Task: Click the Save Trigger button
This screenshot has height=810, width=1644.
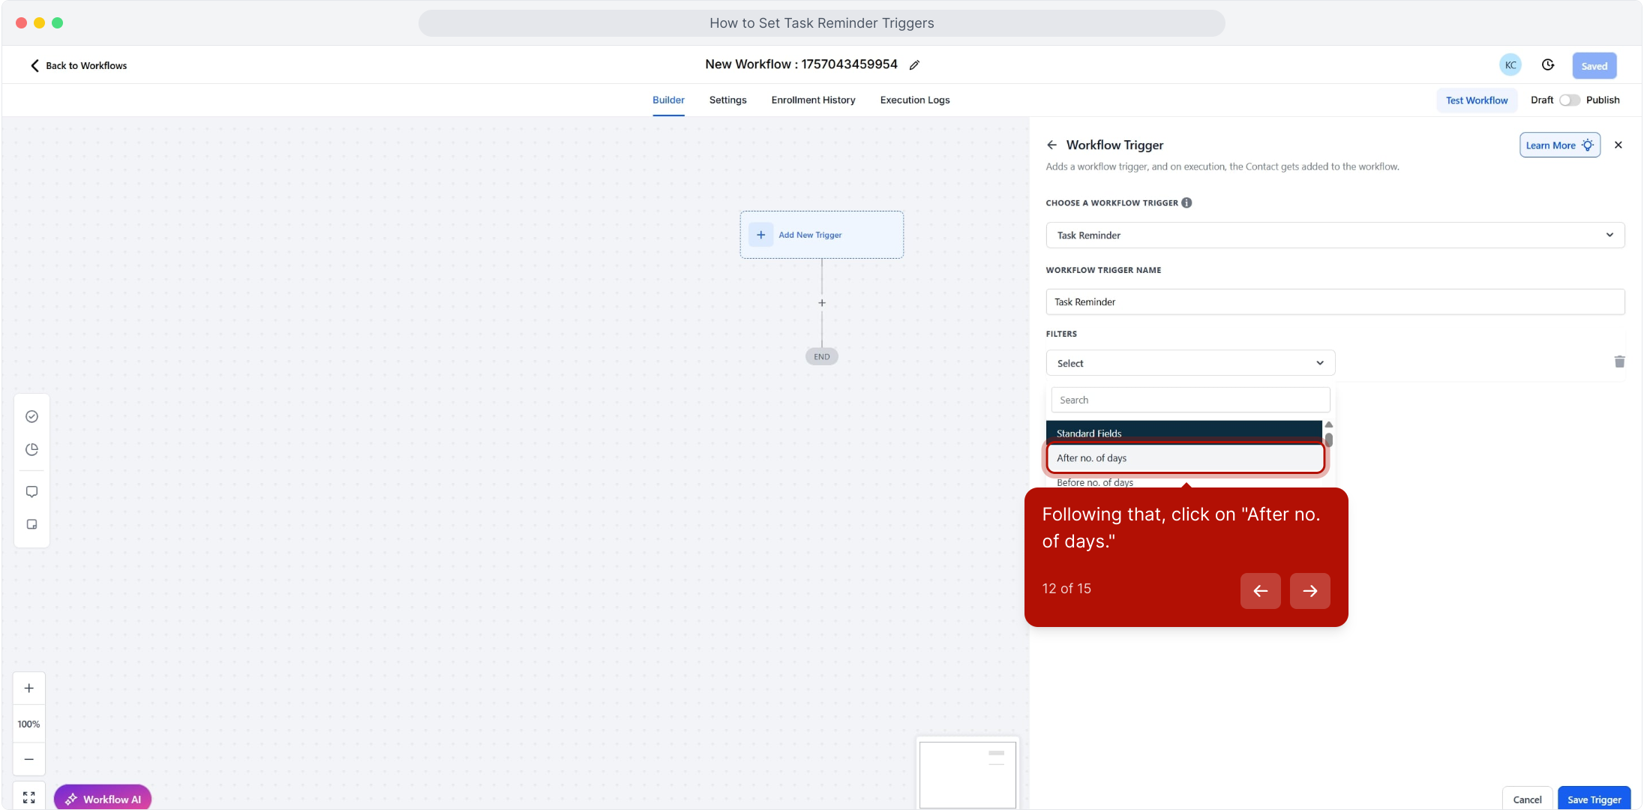Action: coord(1594,799)
